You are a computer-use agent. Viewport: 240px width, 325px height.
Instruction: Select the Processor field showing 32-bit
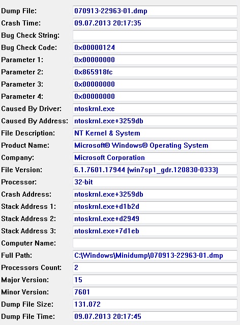pyautogui.click(x=155, y=182)
